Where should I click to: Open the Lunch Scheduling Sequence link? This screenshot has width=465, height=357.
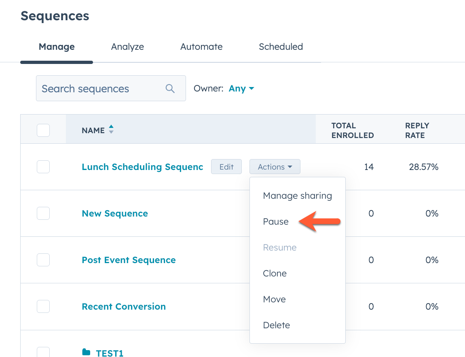(142, 167)
